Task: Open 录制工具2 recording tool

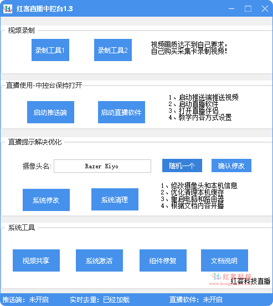Action: (113, 50)
